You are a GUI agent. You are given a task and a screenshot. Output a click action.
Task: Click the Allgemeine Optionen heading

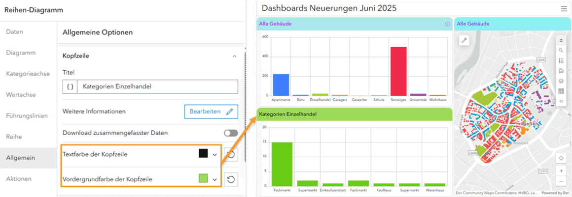tap(98, 32)
